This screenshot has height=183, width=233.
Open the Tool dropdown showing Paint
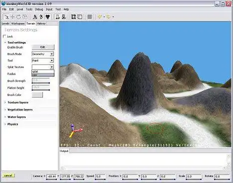pyautogui.click(x=43, y=60)
